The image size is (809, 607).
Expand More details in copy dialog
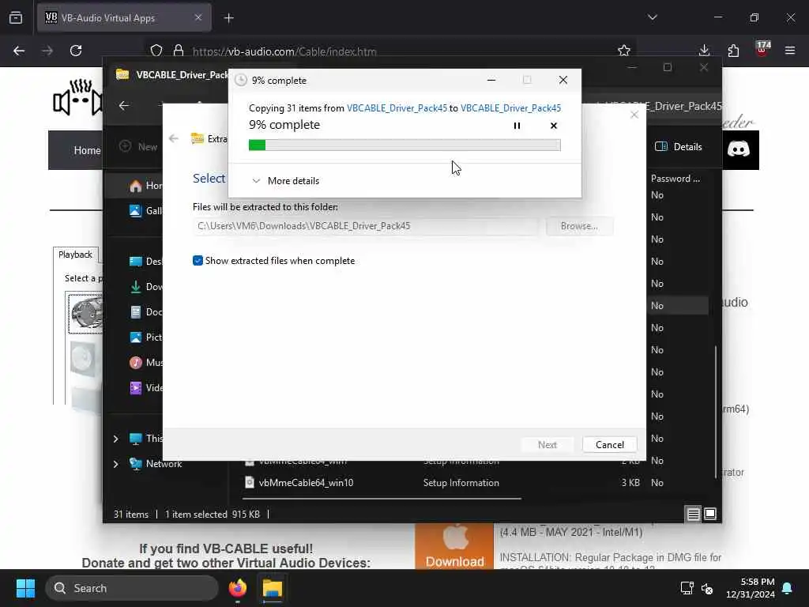click(x=285, y=181)
